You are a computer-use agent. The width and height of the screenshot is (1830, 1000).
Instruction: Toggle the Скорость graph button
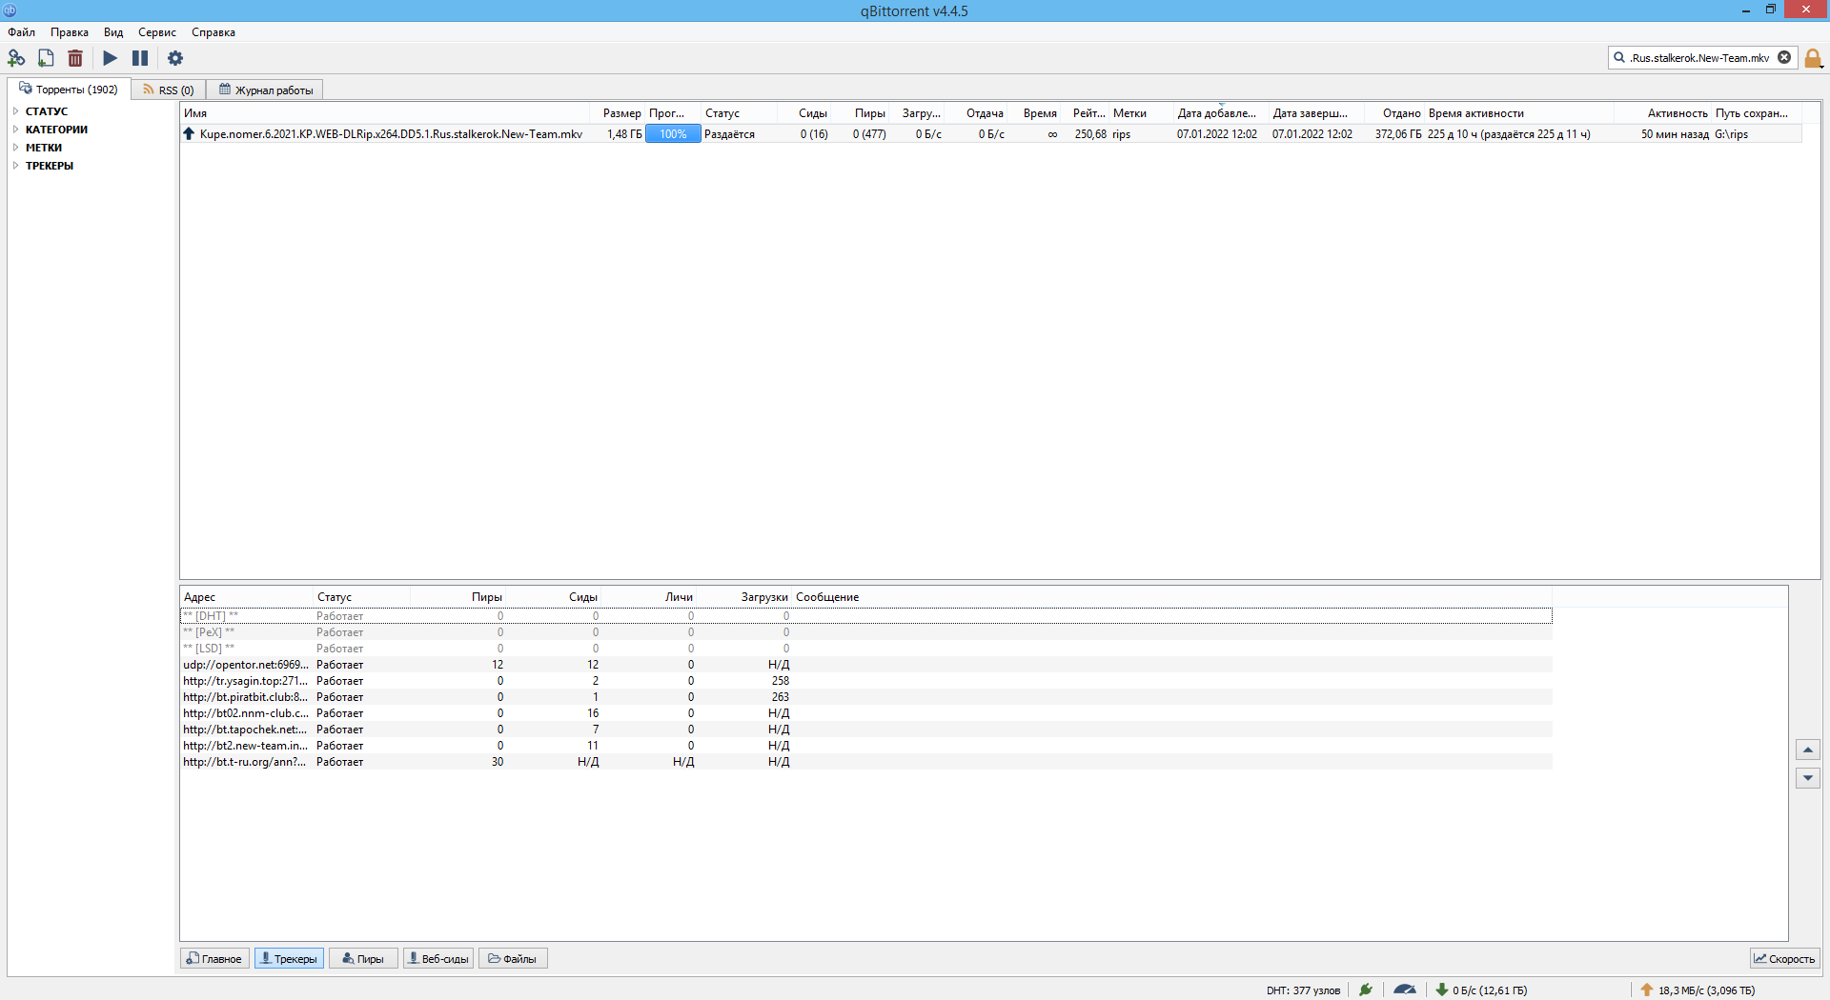(x=1784, y=959)
